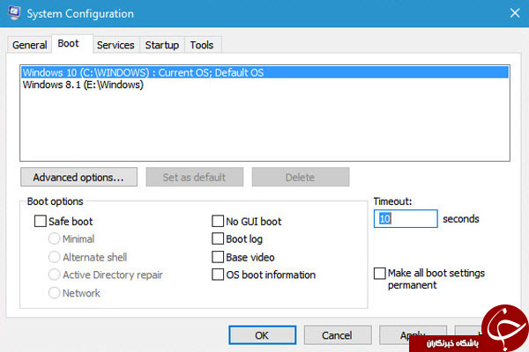
Task: Open the Tools tab
Action: 202,45
